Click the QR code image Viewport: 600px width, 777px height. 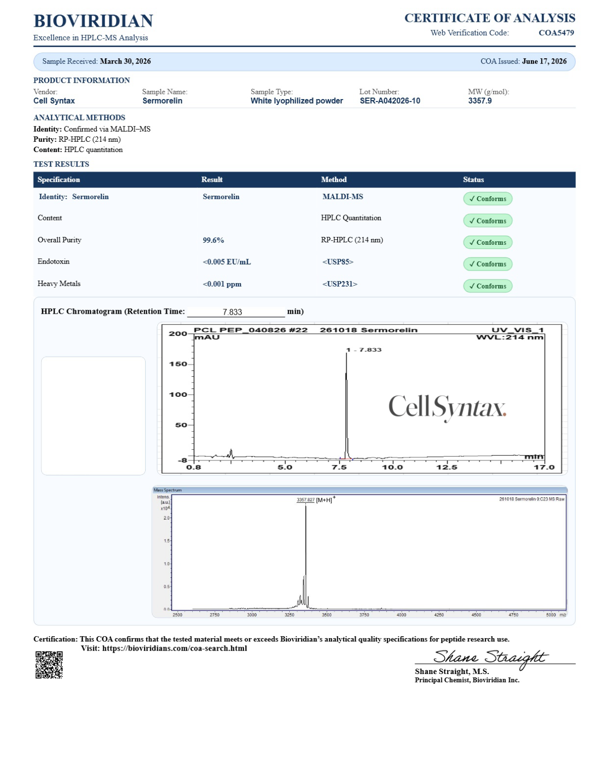click(x=49, y=665)
